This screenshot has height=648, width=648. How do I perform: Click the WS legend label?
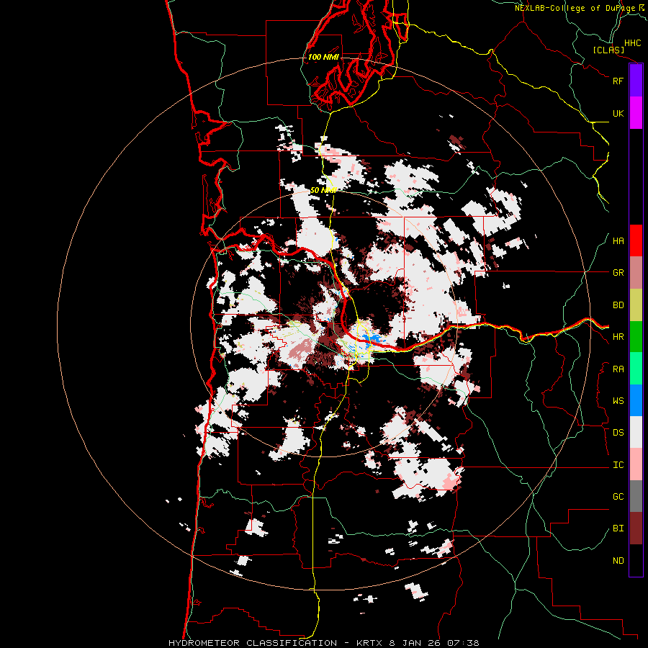click(x=618, y=401)
